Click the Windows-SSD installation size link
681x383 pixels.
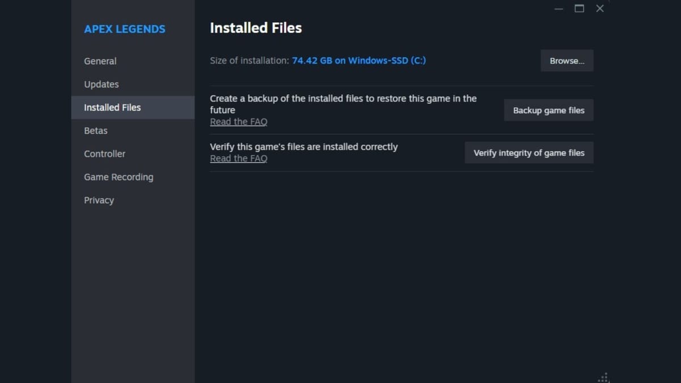[359, 60]
